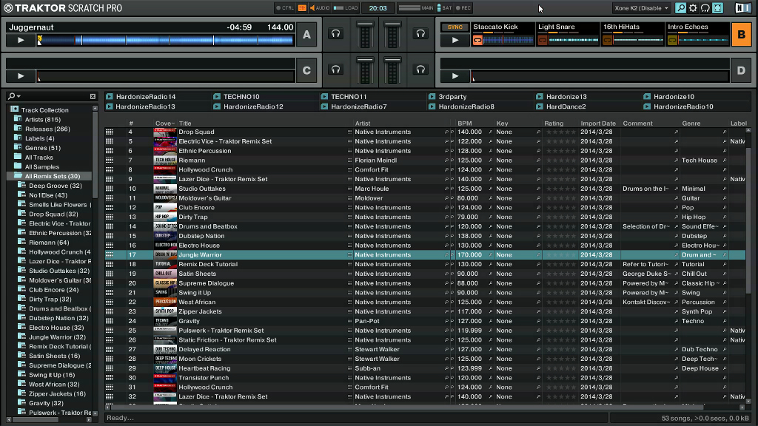Click the 20:03 clock display
Image resolution: width=758 pixels, height=426 pixels.
[378, 7]
